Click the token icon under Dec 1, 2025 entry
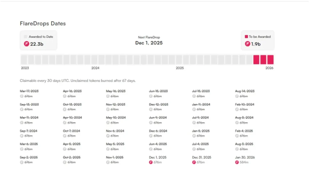Viewport: 309px width, 180px height. (151, 163)
